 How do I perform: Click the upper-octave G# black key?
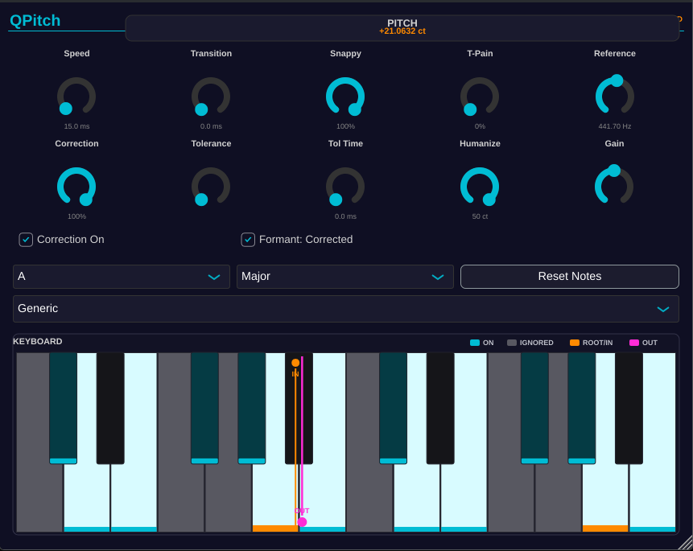coord(582,408)
